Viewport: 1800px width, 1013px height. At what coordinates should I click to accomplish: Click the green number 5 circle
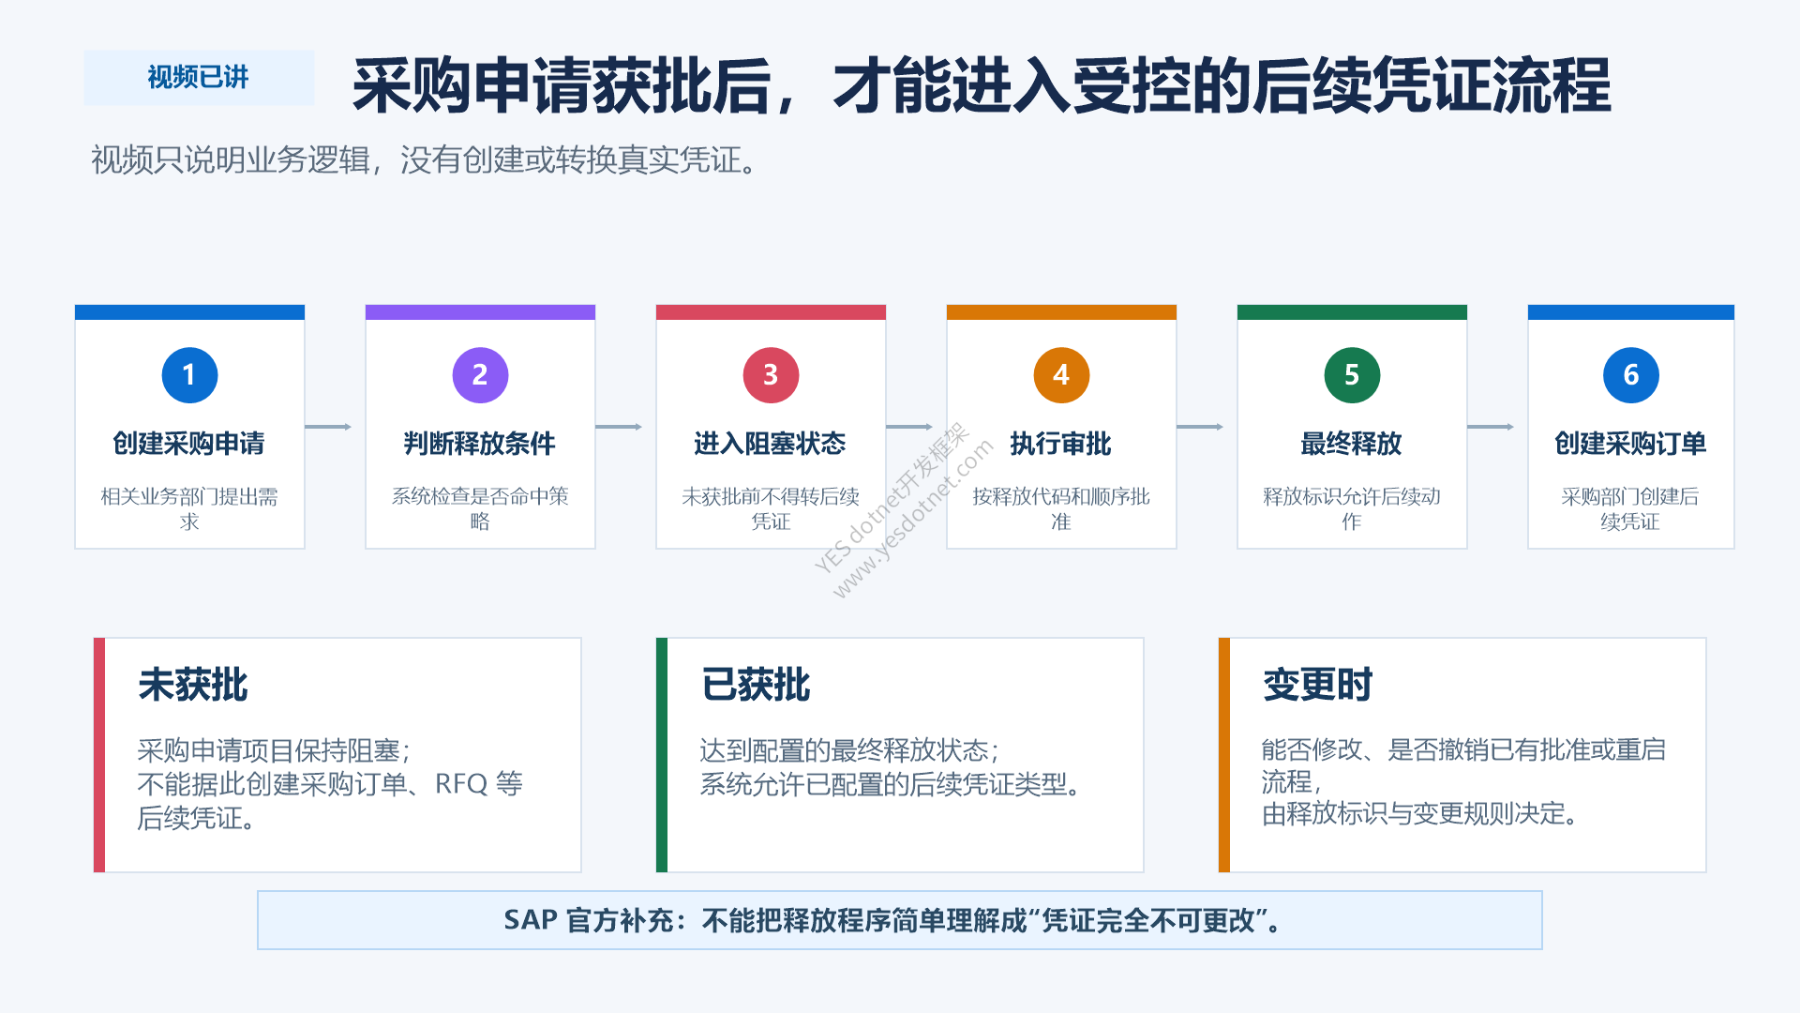point(1352,375)
